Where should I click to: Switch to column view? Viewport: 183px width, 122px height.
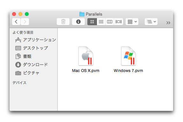(110, 22)
